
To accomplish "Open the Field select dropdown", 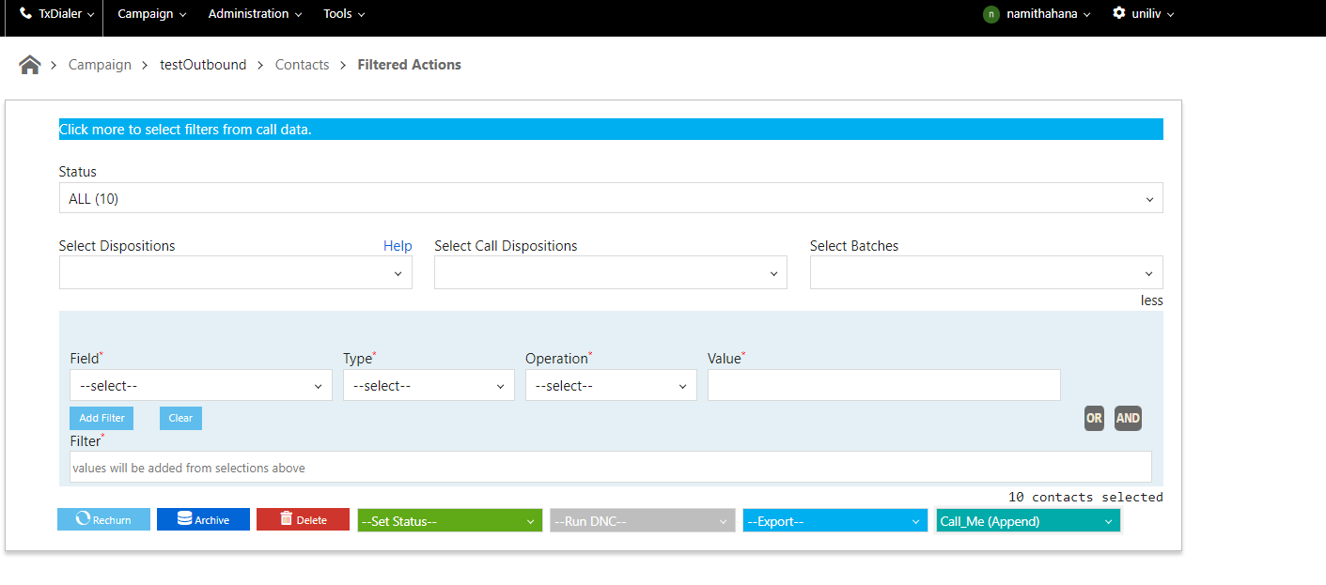I will point(200,385).
